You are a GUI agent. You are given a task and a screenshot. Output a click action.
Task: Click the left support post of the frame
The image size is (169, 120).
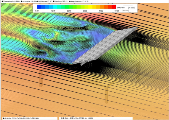(41, 78)
